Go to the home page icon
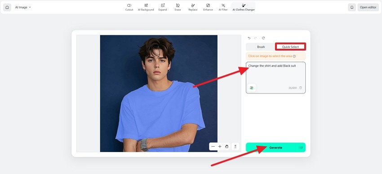 coord(7,7)
